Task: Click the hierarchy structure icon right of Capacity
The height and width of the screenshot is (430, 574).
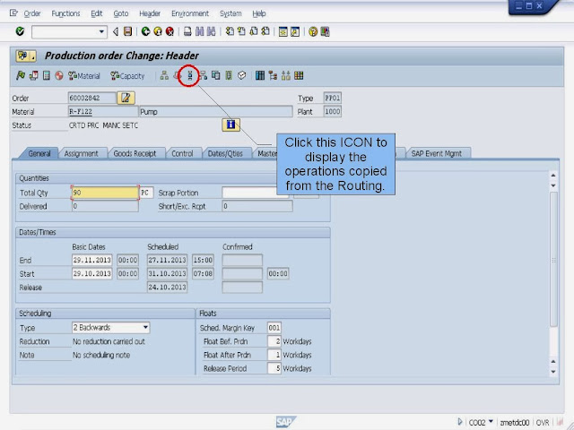Action: tap(164, 75)
